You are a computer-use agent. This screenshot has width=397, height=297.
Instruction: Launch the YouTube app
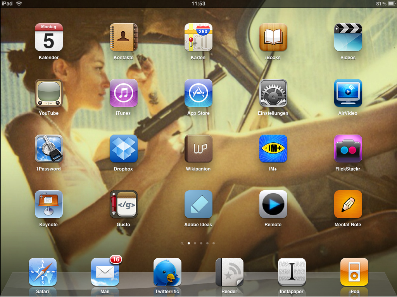point(49,93)
